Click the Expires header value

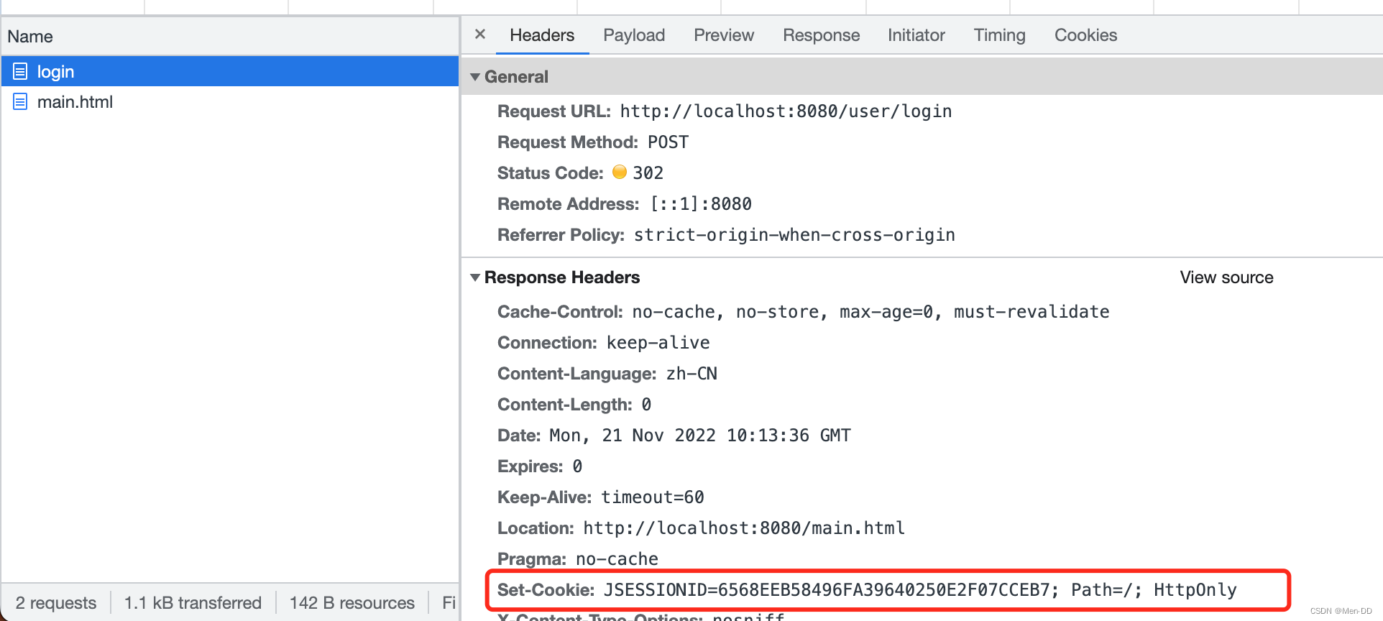tap(577, 466)
